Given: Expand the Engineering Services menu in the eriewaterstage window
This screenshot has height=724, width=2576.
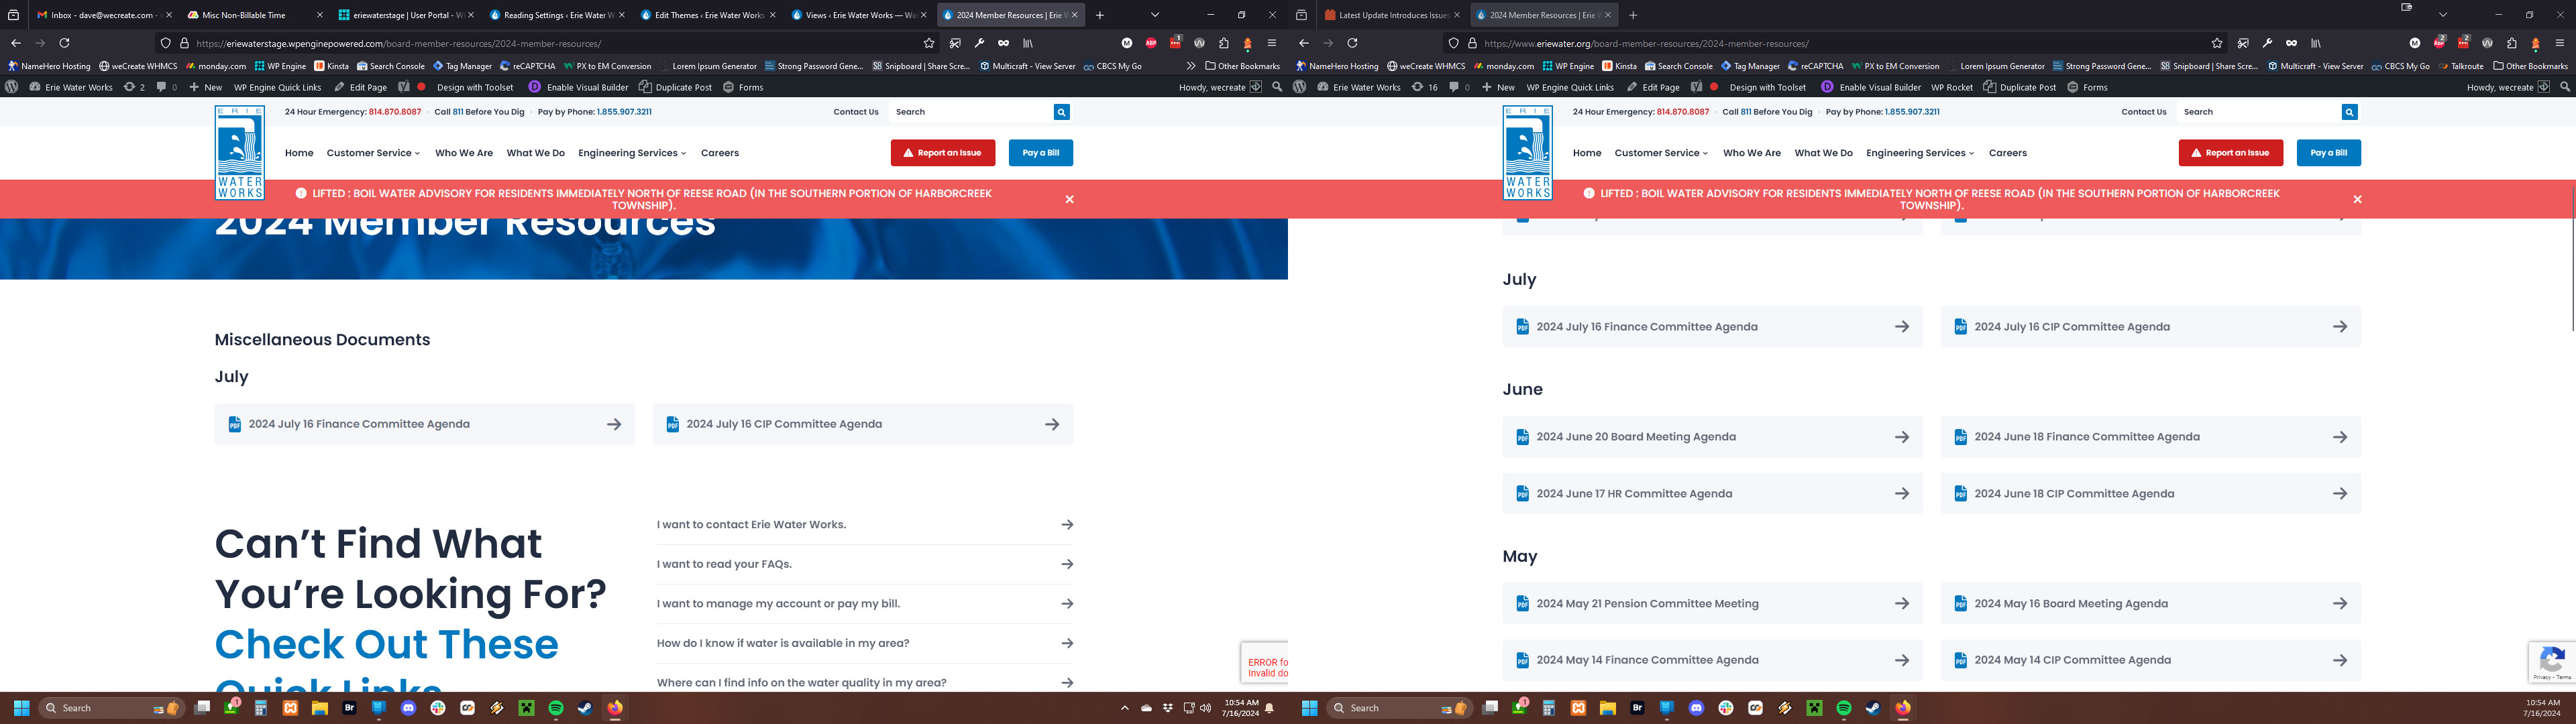Looking at the screenshot, I should 632,153.
